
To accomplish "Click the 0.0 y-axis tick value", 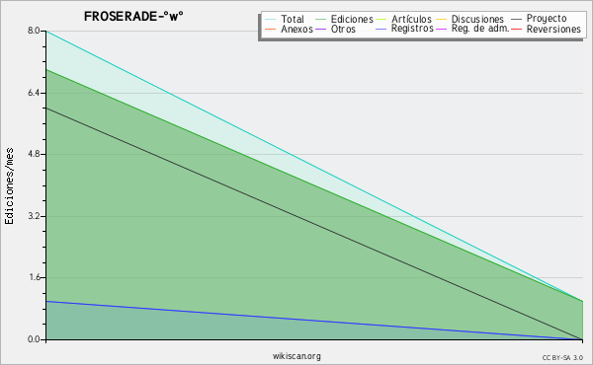I will coord(34,339).
